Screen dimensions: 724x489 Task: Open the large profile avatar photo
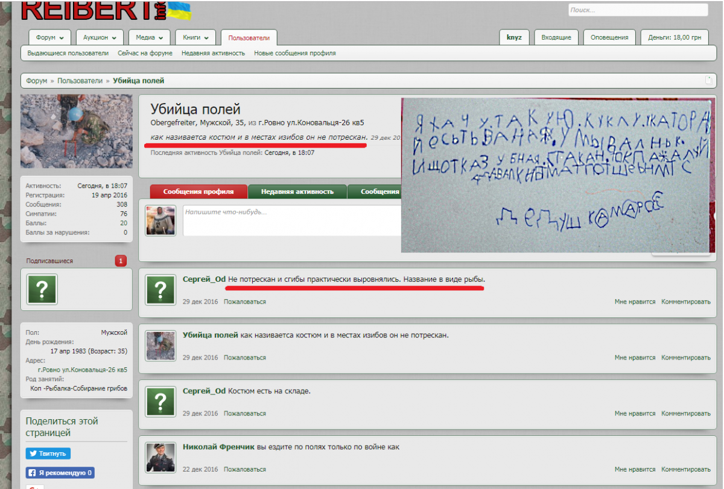76,131
